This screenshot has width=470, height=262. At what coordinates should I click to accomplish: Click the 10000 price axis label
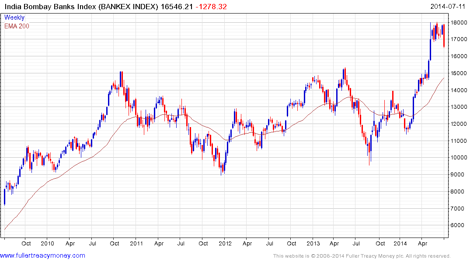(459, 158)
